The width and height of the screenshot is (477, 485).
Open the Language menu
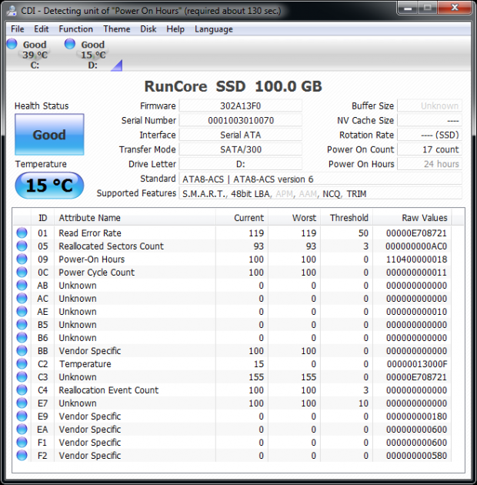point(214,29)
